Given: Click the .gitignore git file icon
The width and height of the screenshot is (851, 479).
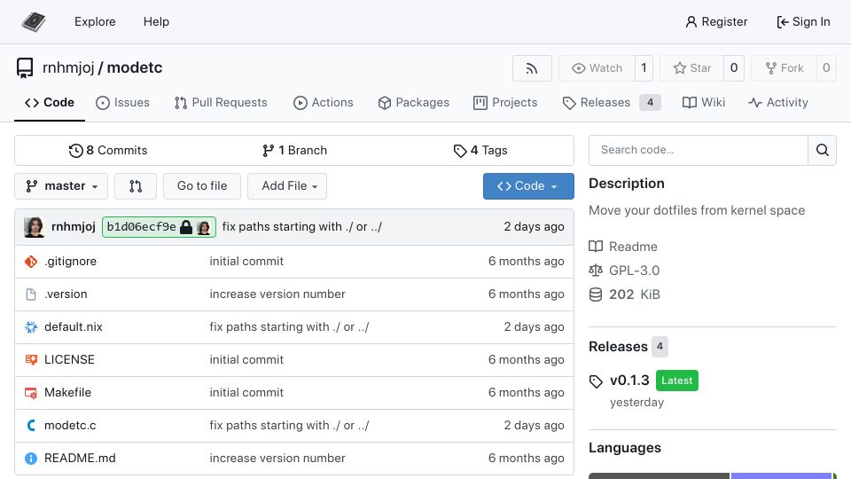Looking at the screenshot, I should coord(31,262).
